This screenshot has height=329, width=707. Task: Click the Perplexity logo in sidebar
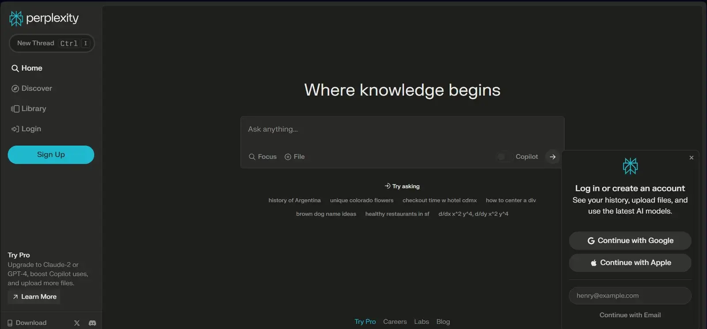44,18
